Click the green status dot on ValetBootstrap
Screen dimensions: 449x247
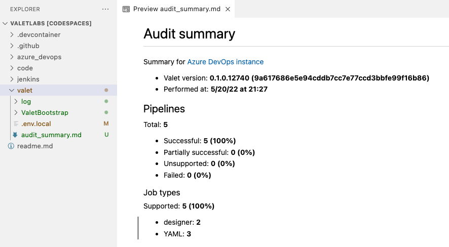pos(106,112)
